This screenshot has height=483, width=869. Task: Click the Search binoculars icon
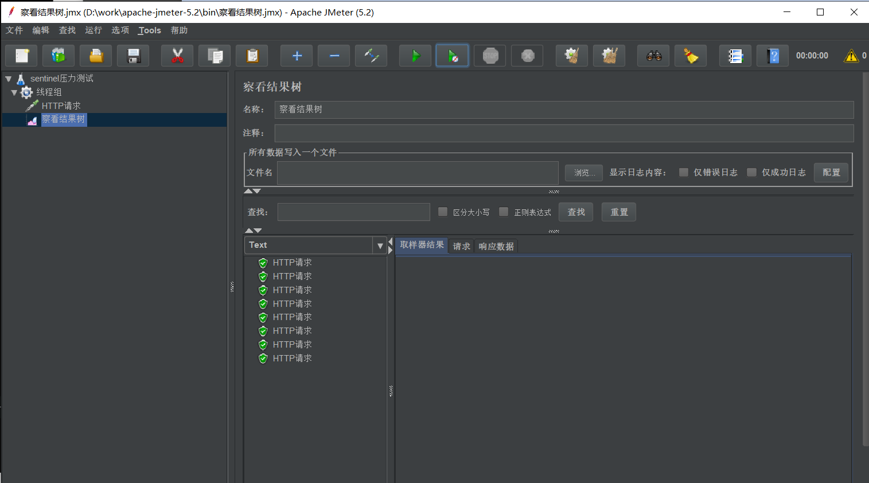click(x=653, y=56)
